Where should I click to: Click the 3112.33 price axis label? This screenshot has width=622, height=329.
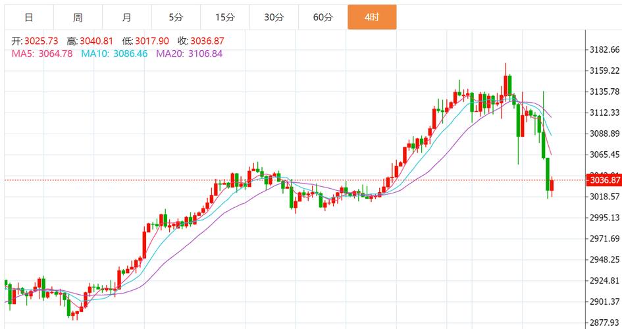tap(604, 113)
